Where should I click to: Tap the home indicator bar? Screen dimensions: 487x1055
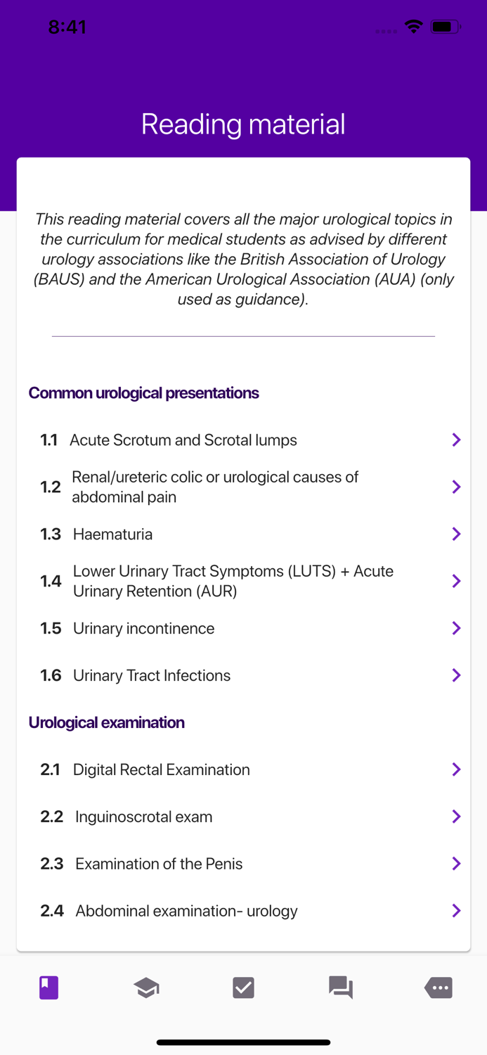[243, 1042]
